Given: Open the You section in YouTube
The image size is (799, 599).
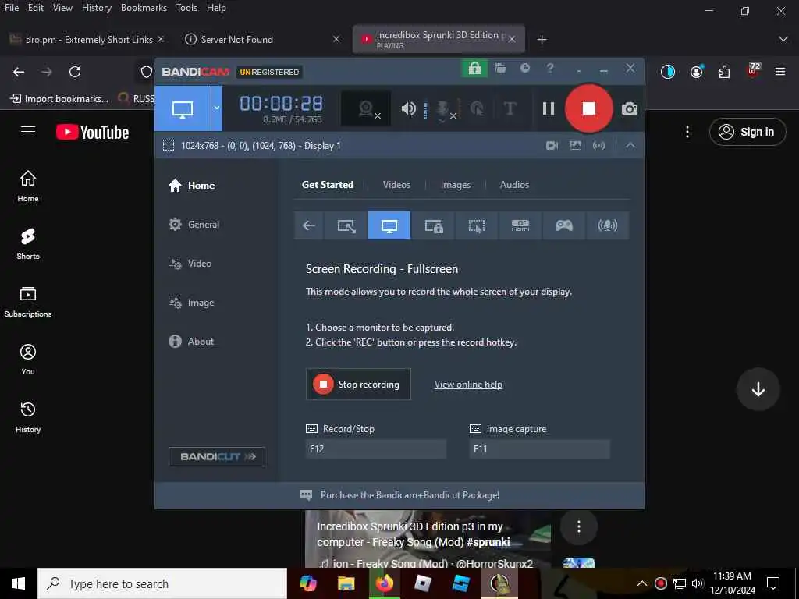Looking at the screenshot, I should pos(28,360).
